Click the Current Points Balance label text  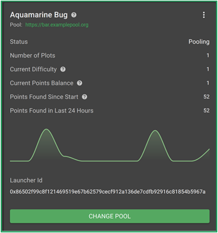(42, 83)
